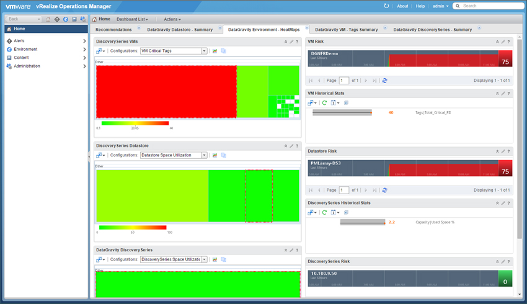Image resolution: width=527 pixels, height=304 pixels.
Task: Open Back history dropdown
Action: pyautogui.click(x=38, y=19)
